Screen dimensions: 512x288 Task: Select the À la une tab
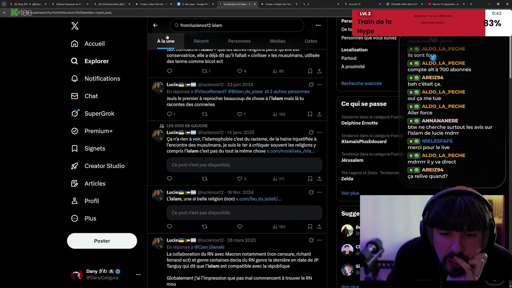tap(166, 41)
